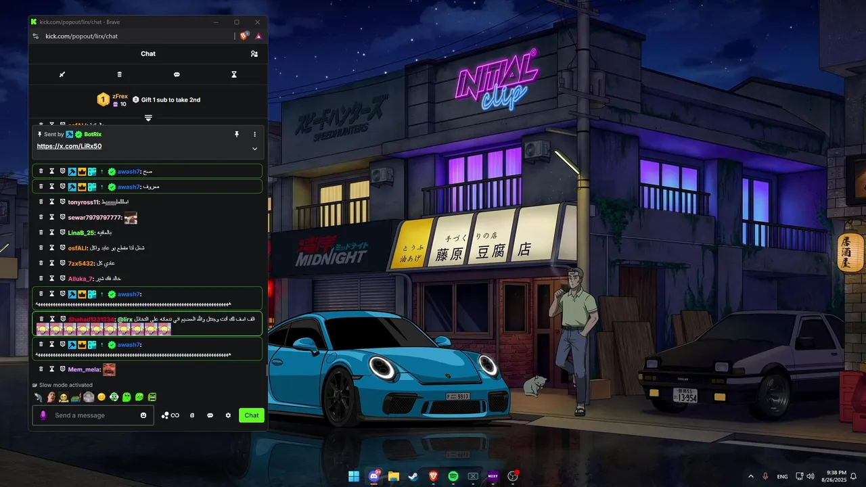Click the @lirx mention in Shahad's message
Image resolution: width=866 pixels, height=487 pixels.
(x=124, y=319)
